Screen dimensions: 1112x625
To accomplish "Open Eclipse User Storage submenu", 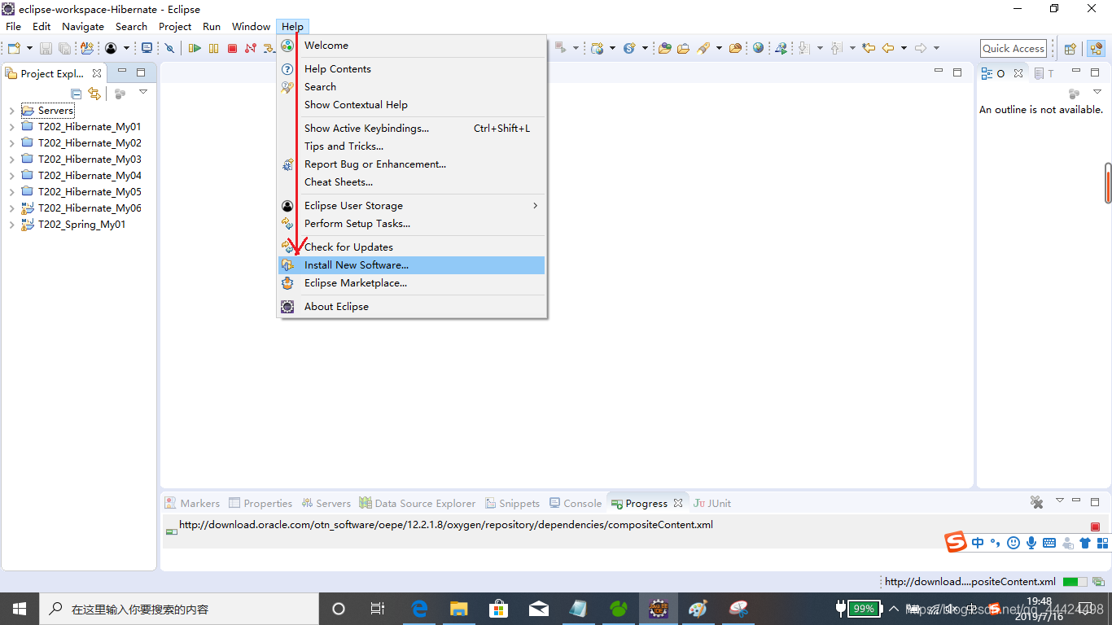I will (x=412, y=206).
